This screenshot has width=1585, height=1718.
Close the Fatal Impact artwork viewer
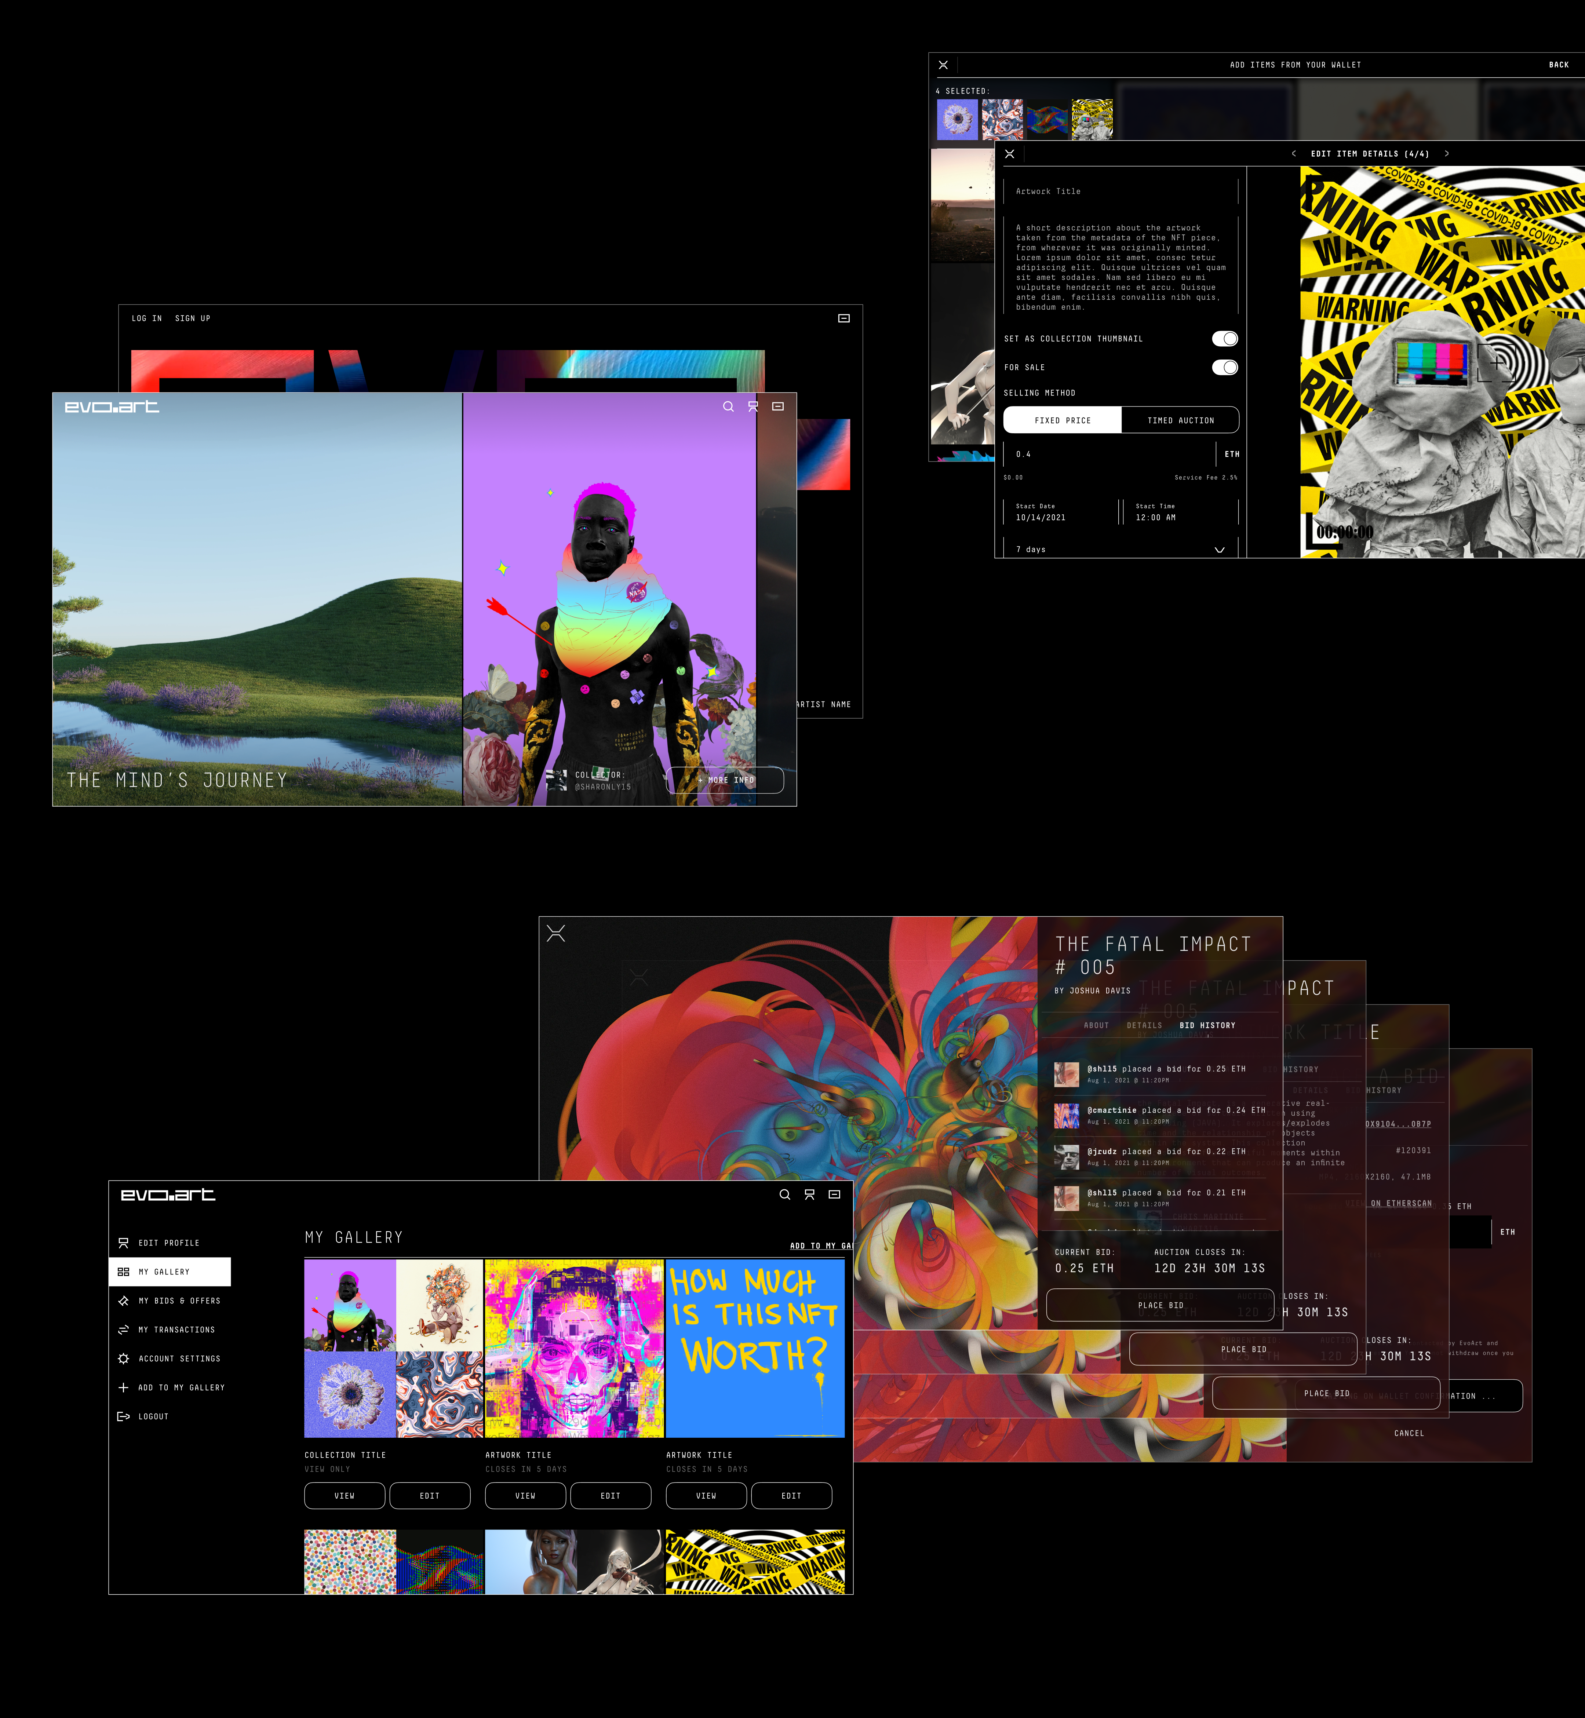pyautogui.click(x=556, y=933)
